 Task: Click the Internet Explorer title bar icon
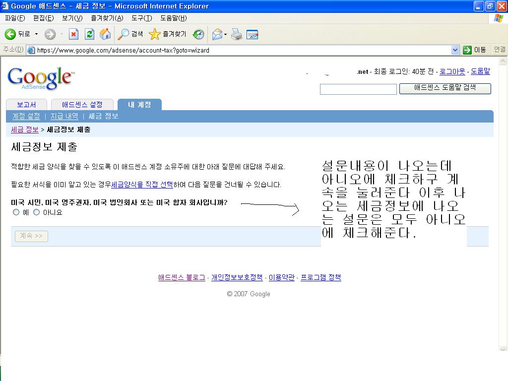click(4, 6)
